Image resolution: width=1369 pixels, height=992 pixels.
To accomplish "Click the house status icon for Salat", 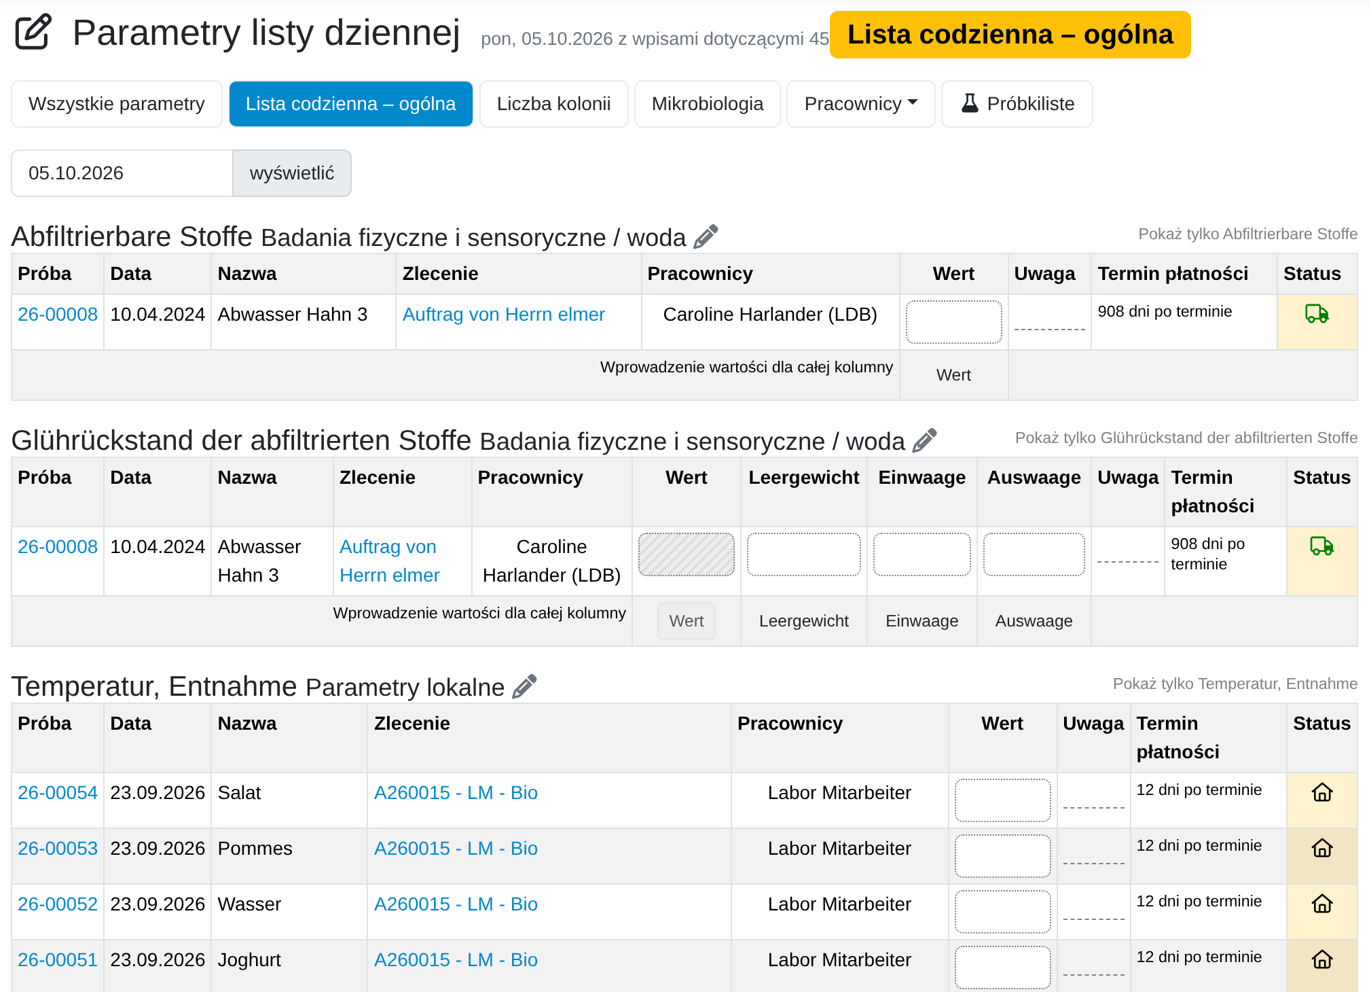I will pos(1321,792).
